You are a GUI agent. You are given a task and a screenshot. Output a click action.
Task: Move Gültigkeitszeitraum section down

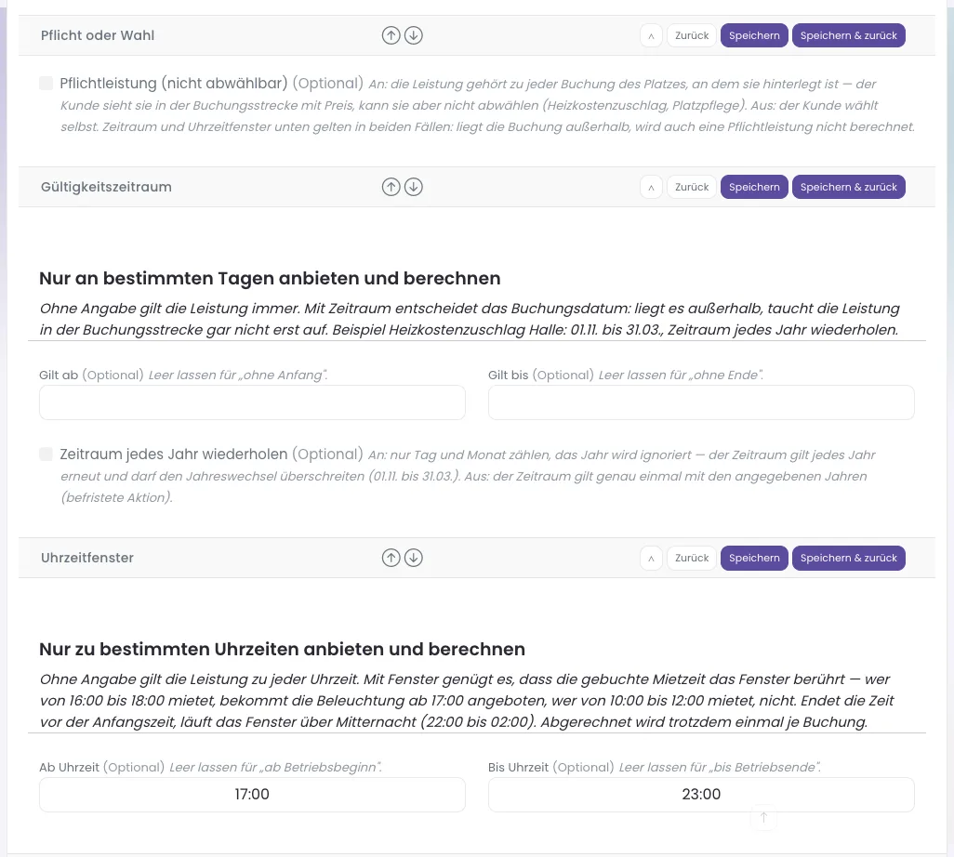click(x=414, y=187)
